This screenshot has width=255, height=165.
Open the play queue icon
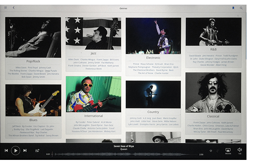pos(37,151)
